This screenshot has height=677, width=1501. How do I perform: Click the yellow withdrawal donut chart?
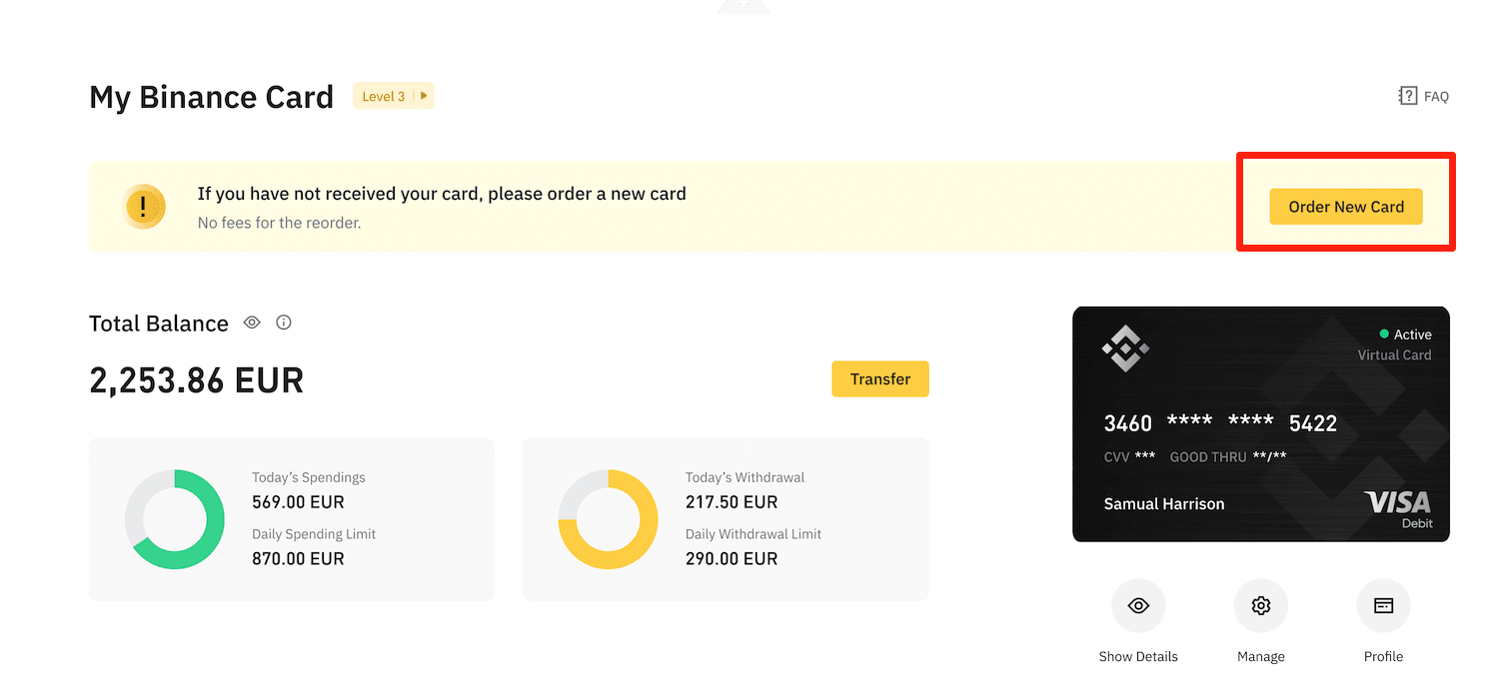tap(609, 519)
